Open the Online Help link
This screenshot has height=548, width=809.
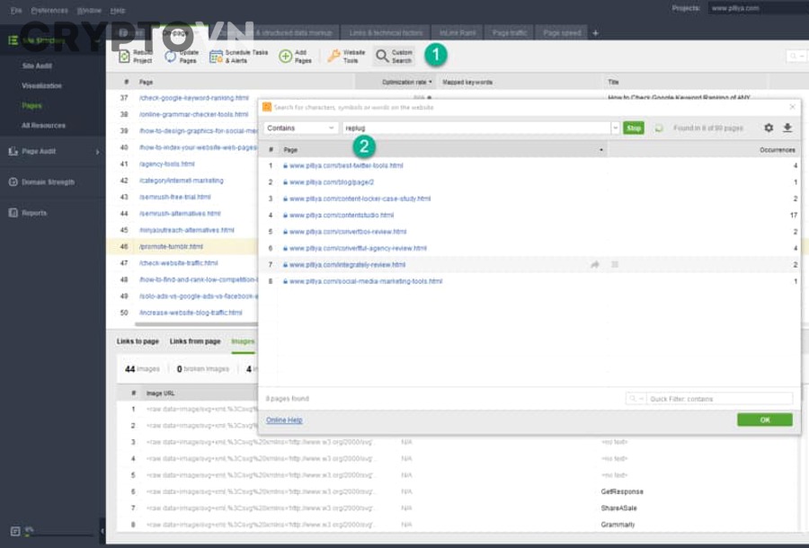pyautogui.click(x=284, y=420)
